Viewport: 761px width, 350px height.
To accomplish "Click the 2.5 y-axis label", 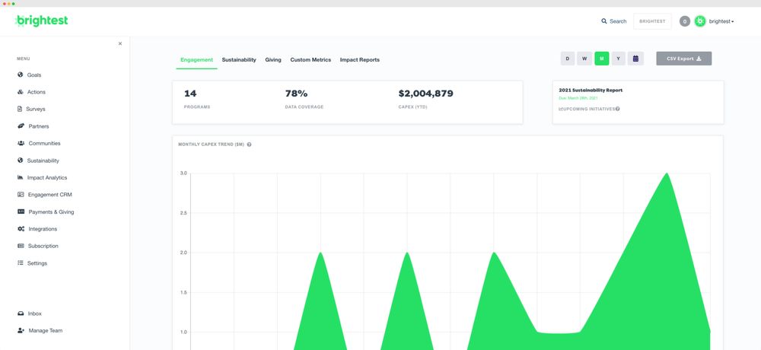I will click(x=183, y=213).
